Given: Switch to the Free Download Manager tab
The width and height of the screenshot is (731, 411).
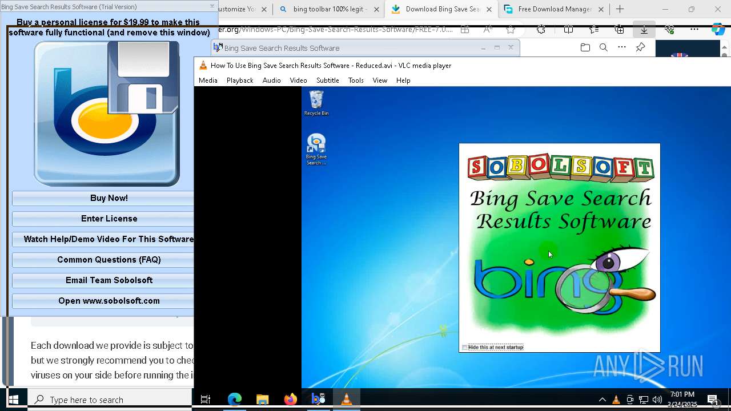Looking at the screenshot, I should [553, 9].
